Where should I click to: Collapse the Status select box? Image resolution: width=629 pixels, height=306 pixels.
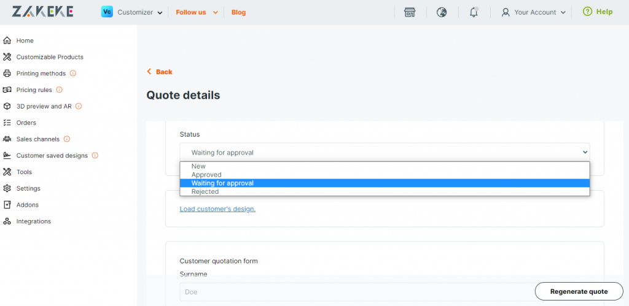click(x=385, y=152)
